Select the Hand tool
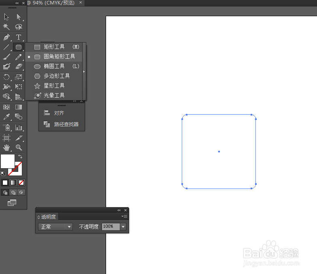Image resolution: width=317 pixels, height=274 pixels. pyautogui.click(x=6, y=148)
